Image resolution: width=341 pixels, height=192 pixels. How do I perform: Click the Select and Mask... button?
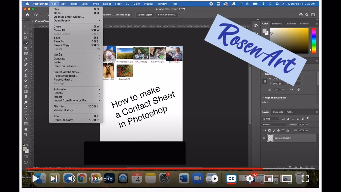[x=167, y=15]
